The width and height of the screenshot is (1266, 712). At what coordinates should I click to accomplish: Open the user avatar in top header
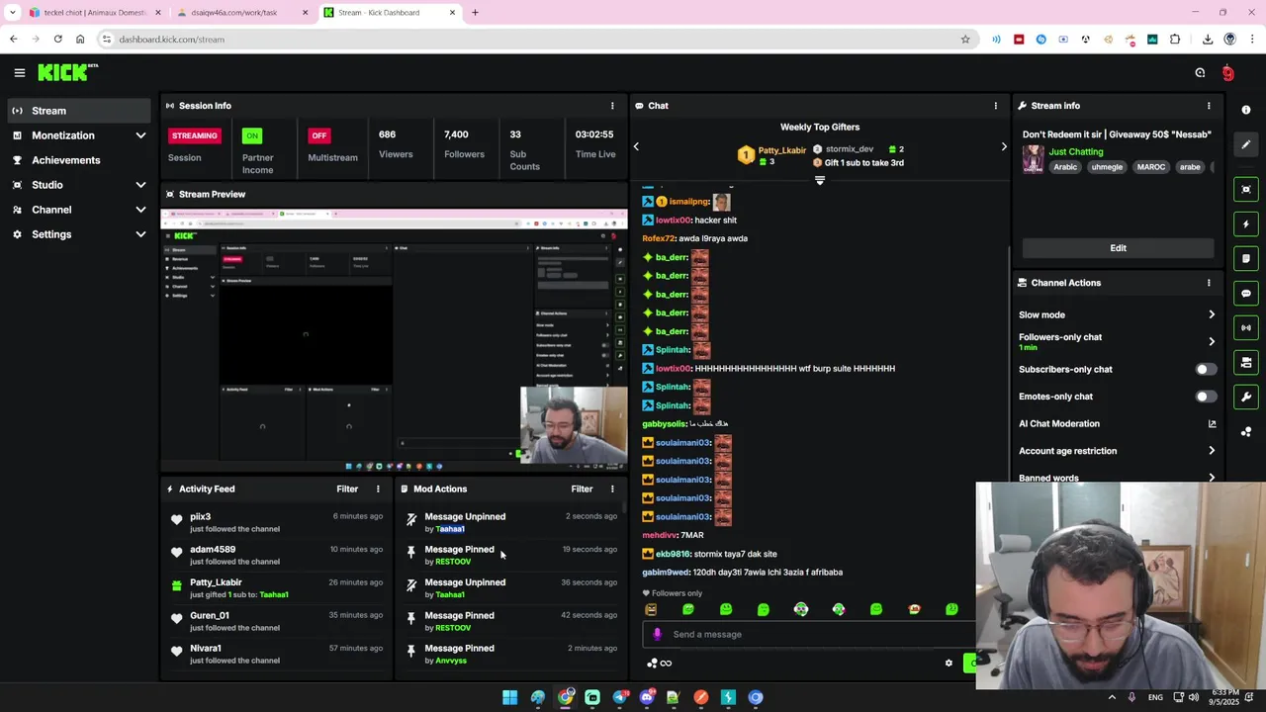click(x=1228, y=72)
